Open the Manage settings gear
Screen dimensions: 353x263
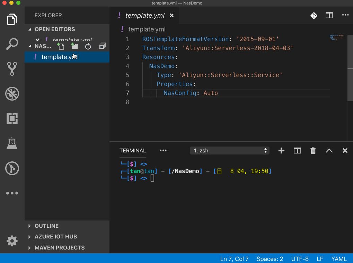[x=12, y=241]
